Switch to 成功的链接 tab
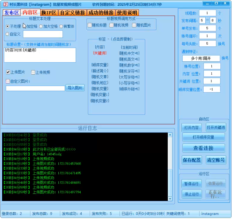 (101, 13)
